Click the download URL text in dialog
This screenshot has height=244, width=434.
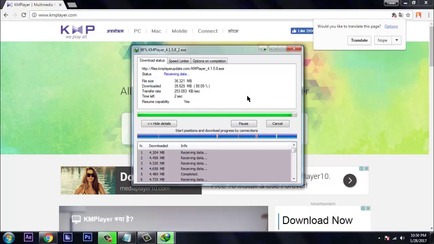click(x=183, y=68)
